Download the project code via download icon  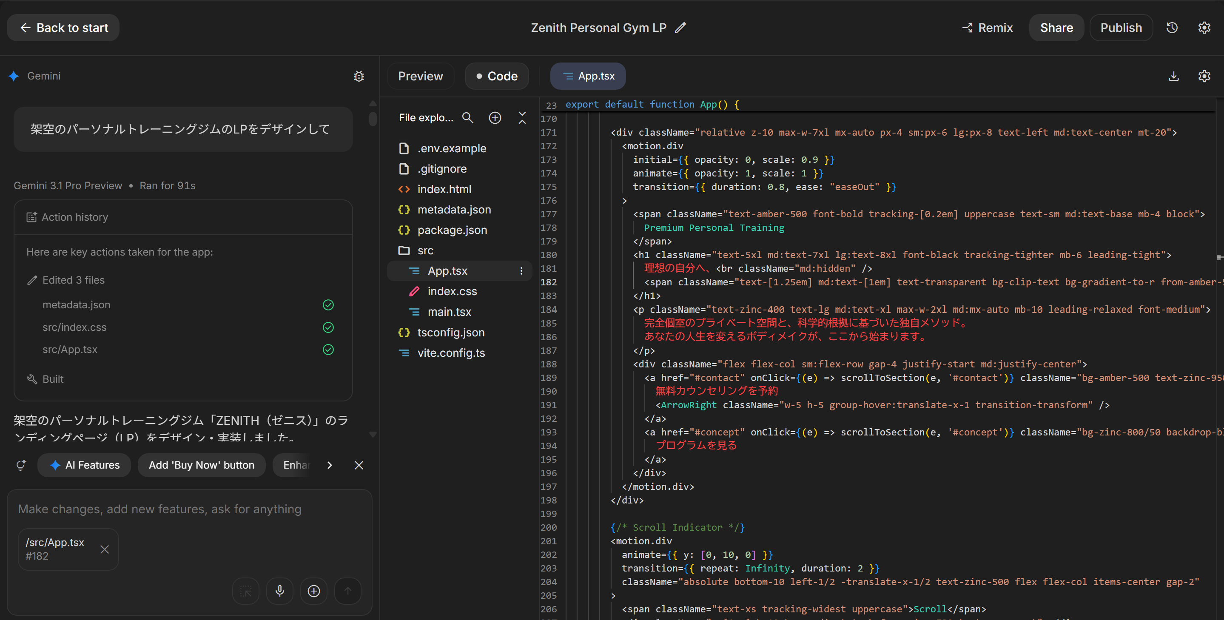tap(1174, 76)
